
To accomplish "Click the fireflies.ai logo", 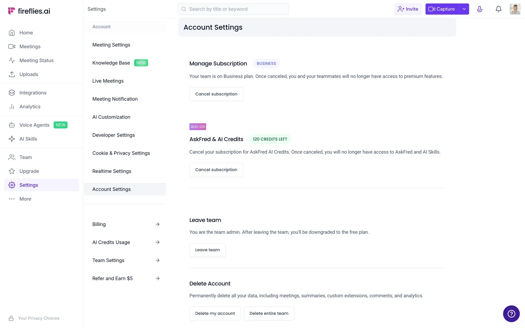I will pos(29,11).
